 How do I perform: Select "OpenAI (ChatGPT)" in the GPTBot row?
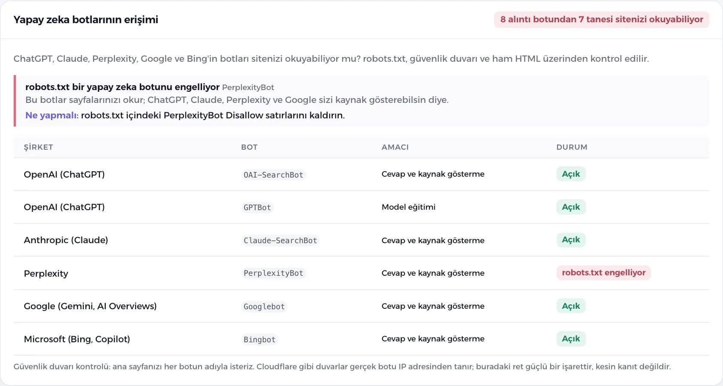pyautogui.click(x=64, y=207)
